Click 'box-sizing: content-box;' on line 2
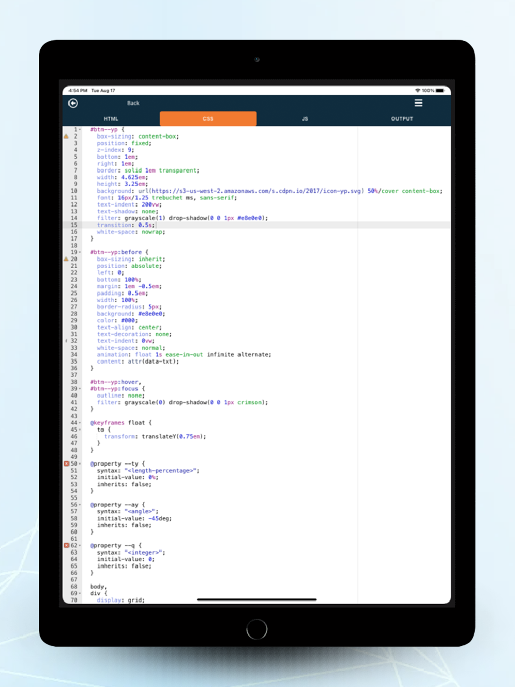The height and width of the screenshot is (687, 515). point(138,136)
